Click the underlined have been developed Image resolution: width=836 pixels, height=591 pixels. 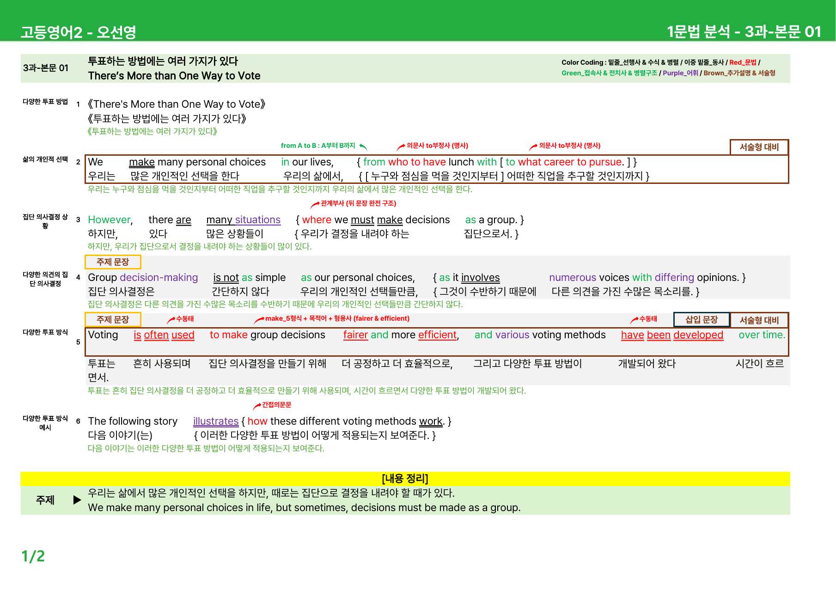[672, 335]
